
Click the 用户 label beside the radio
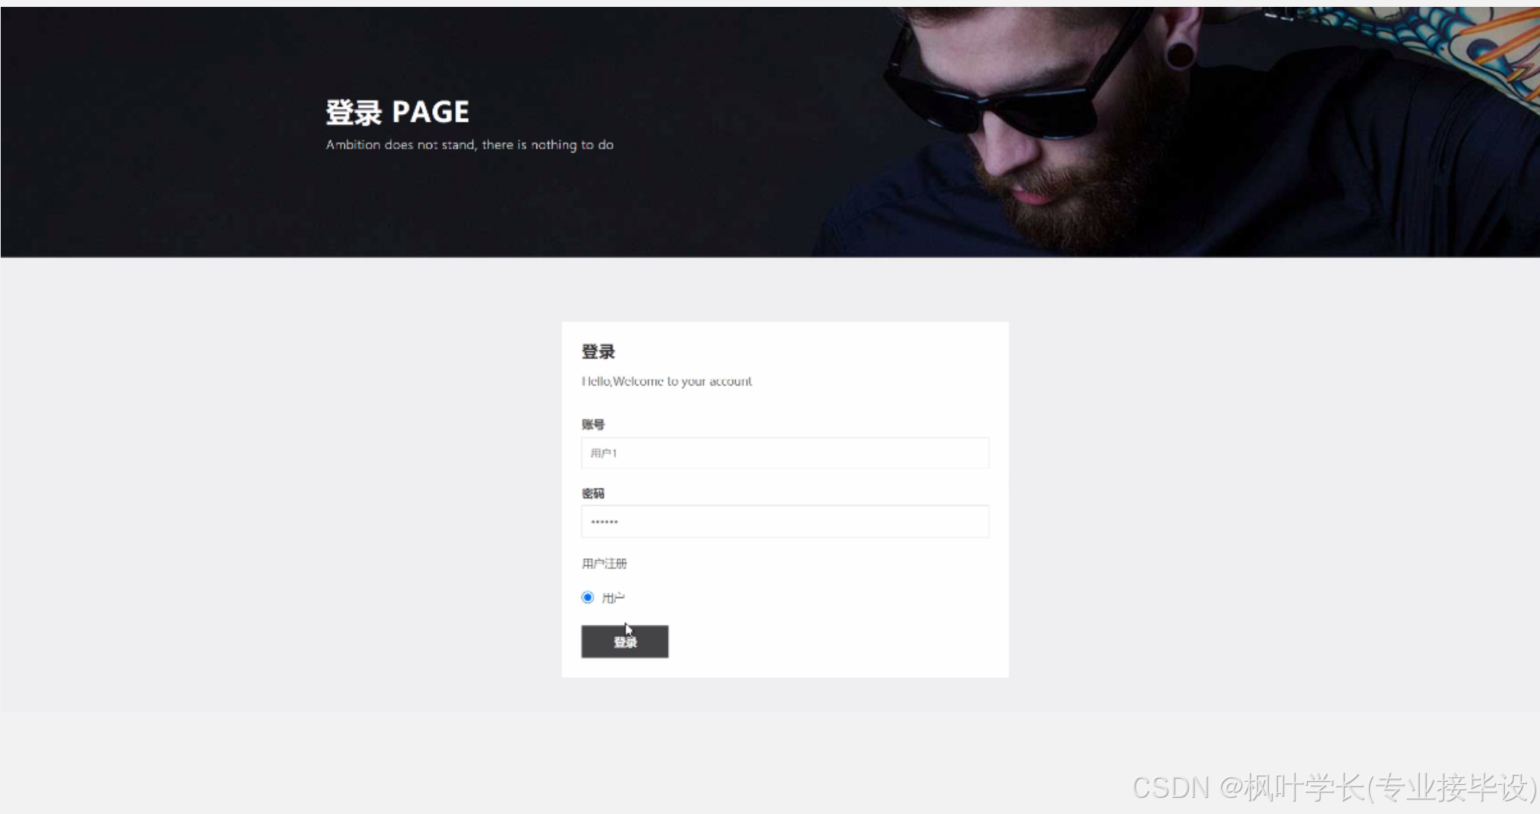coord(613,598)
